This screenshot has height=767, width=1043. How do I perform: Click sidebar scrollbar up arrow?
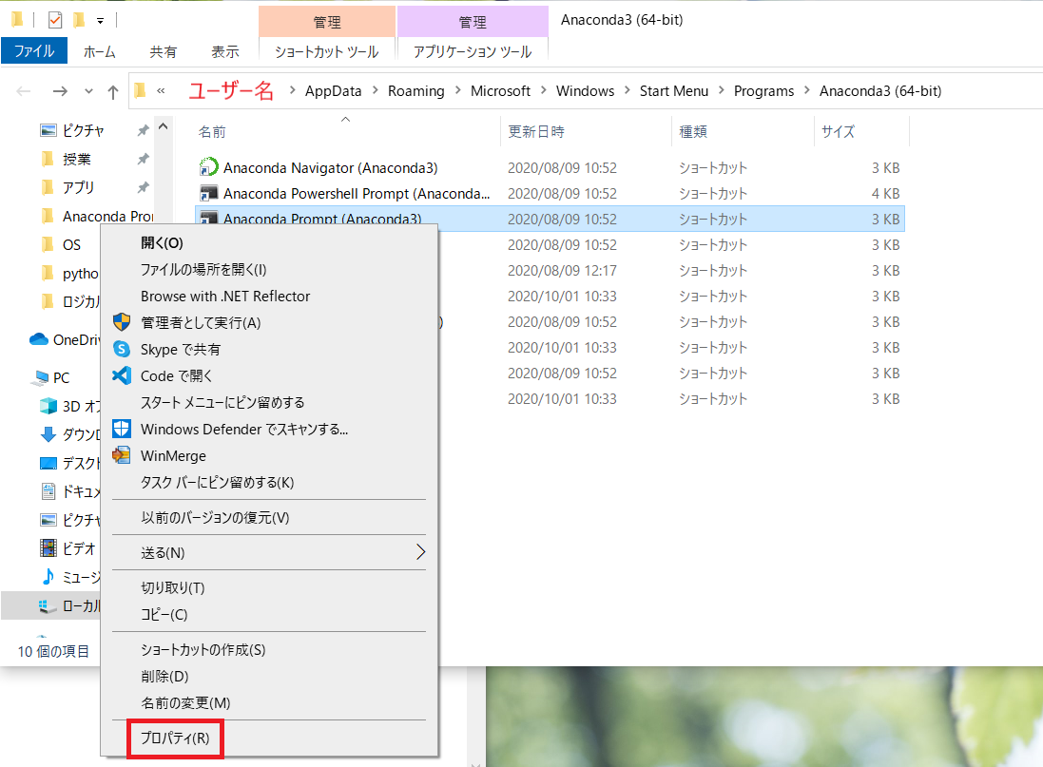pyautogui.click(x=164, y=126)
